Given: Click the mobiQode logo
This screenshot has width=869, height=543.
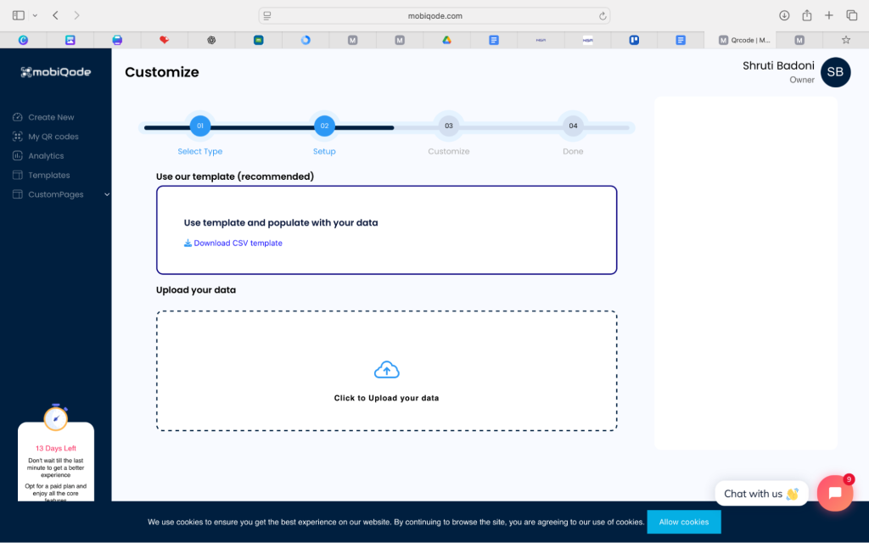Looking at the screenshot, I should (x=55, y=72).
